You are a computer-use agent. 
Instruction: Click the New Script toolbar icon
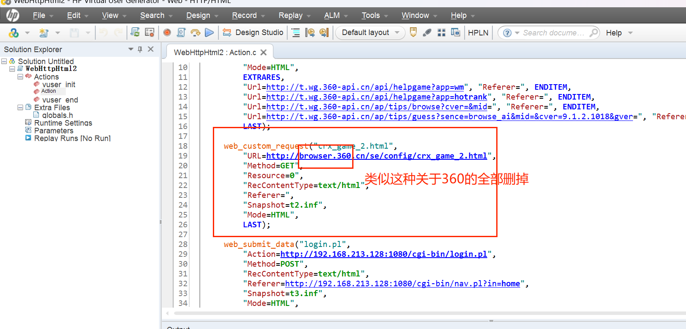pyautogui.click(x=44, y=32)
